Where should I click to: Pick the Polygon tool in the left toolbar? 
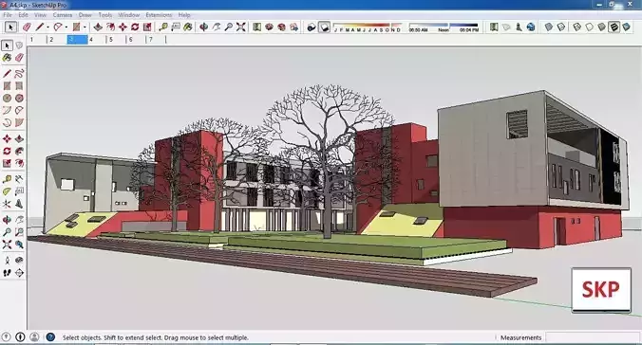click(19, 99)
